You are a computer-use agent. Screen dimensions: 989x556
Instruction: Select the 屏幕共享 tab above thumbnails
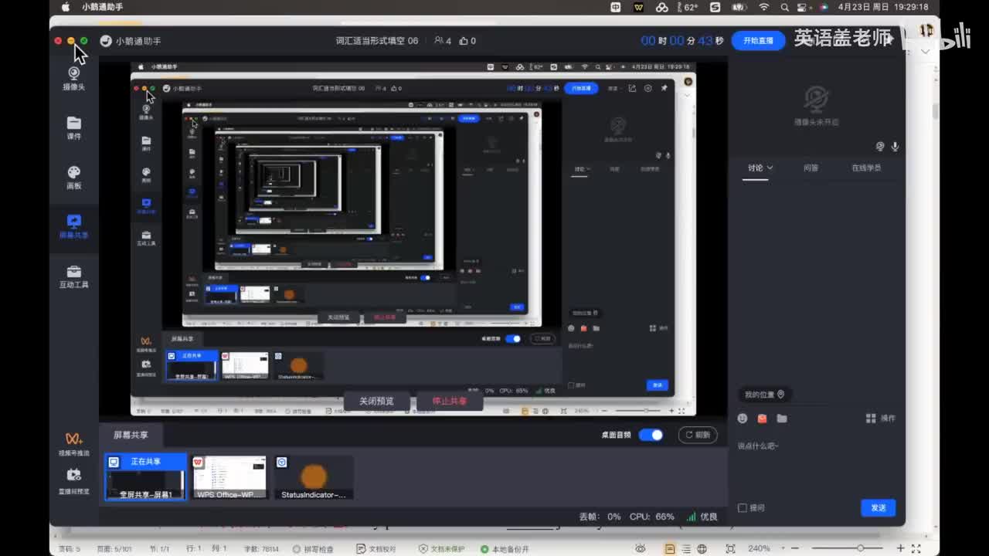click(x=131, y=435)
